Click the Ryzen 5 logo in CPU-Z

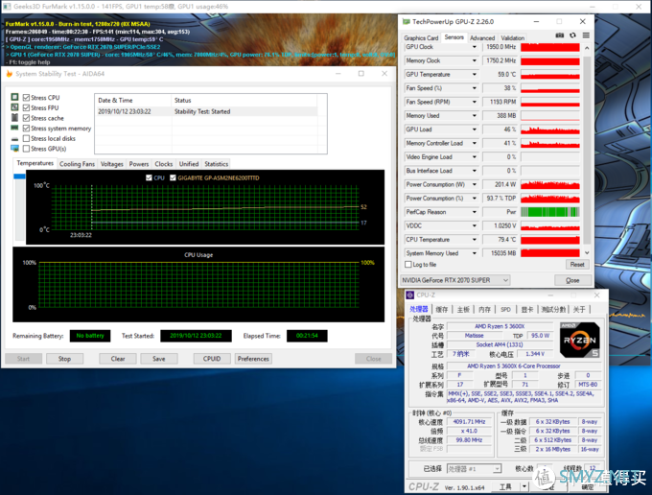tap(579, 340)
